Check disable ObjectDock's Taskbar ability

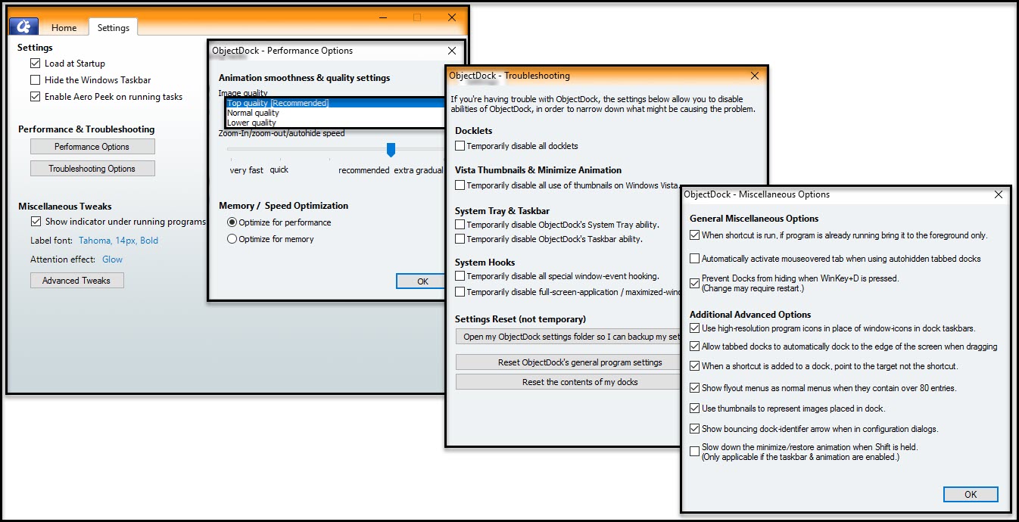pos(460,239)
